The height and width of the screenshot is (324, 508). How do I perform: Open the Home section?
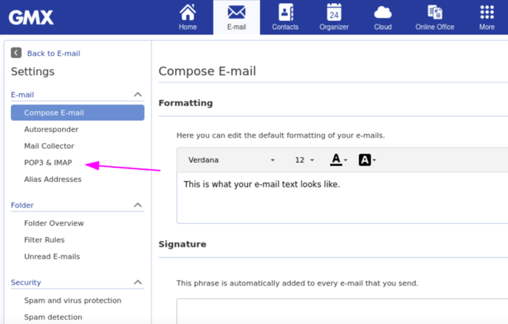click(x=188, y=18)
